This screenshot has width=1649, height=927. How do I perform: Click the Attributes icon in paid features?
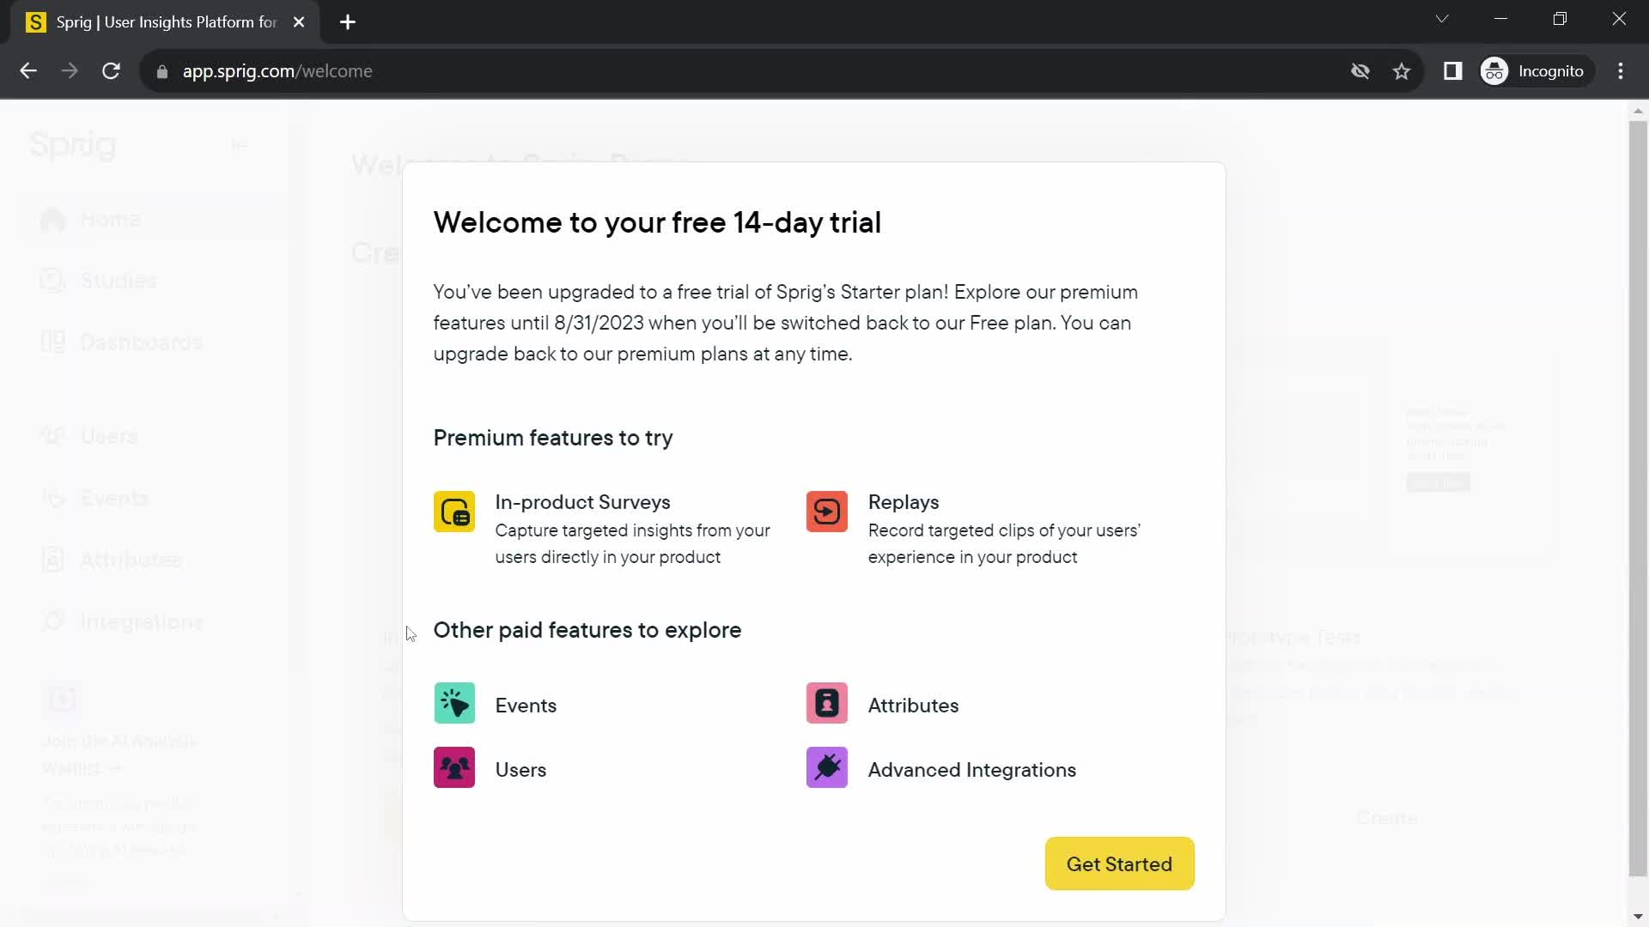[x=828, y=704]
